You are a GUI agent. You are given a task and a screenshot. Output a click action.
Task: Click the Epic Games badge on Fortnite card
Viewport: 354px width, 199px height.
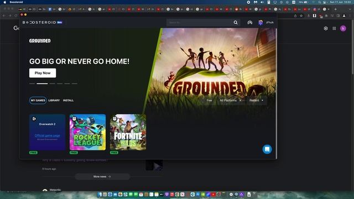(x=114, y=118)
